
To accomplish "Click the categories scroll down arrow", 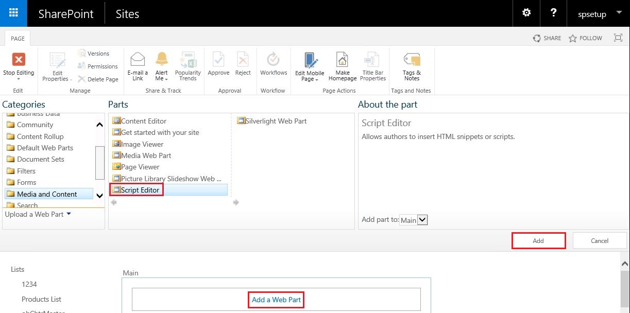I will pyautogui.click(x=100, y=195).
